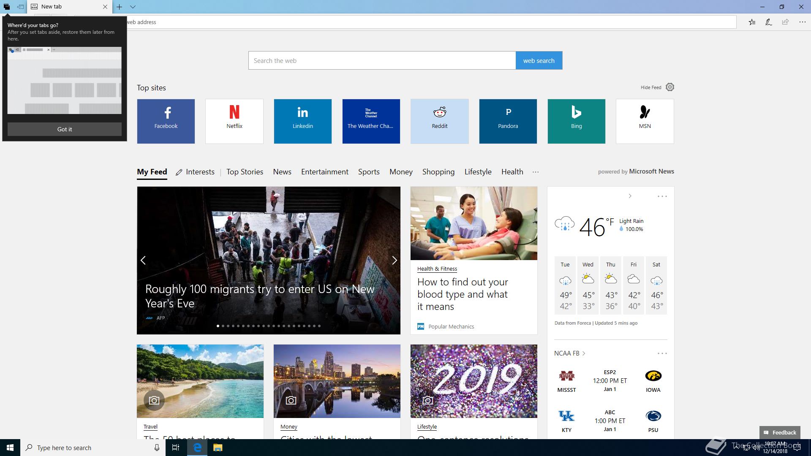
Task: Click the Got it button
Action: 65,129
